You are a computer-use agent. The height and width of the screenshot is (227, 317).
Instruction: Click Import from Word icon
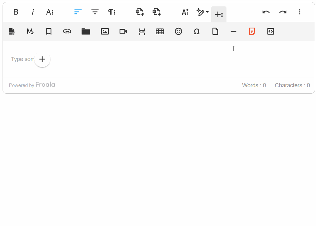point(140,12)
